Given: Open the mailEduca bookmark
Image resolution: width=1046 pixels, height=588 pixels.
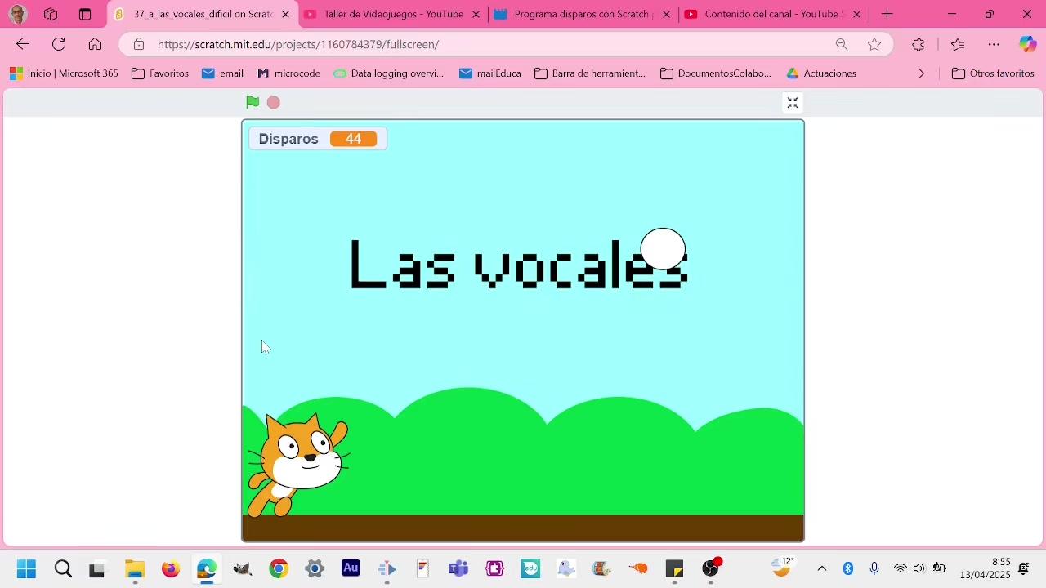Looking at the screenshot, I should pyautogui.click(x=490, y=73).
